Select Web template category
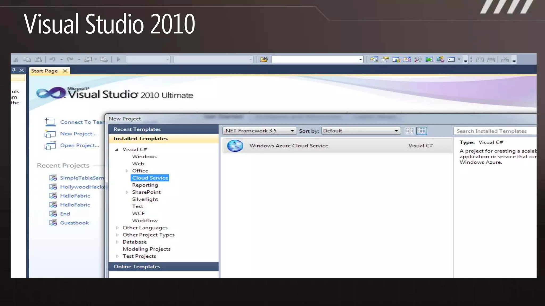This screenshot has height=306, width=545. 138,164
